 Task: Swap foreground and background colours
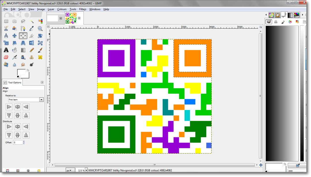tap(28, 70)
